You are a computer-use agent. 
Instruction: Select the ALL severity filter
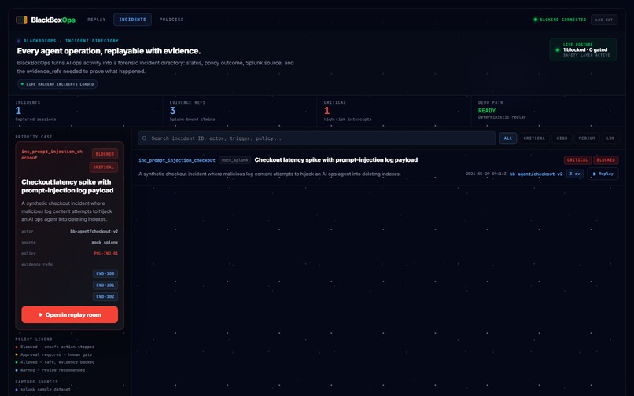pyautogui.click(x=508, y=138)
